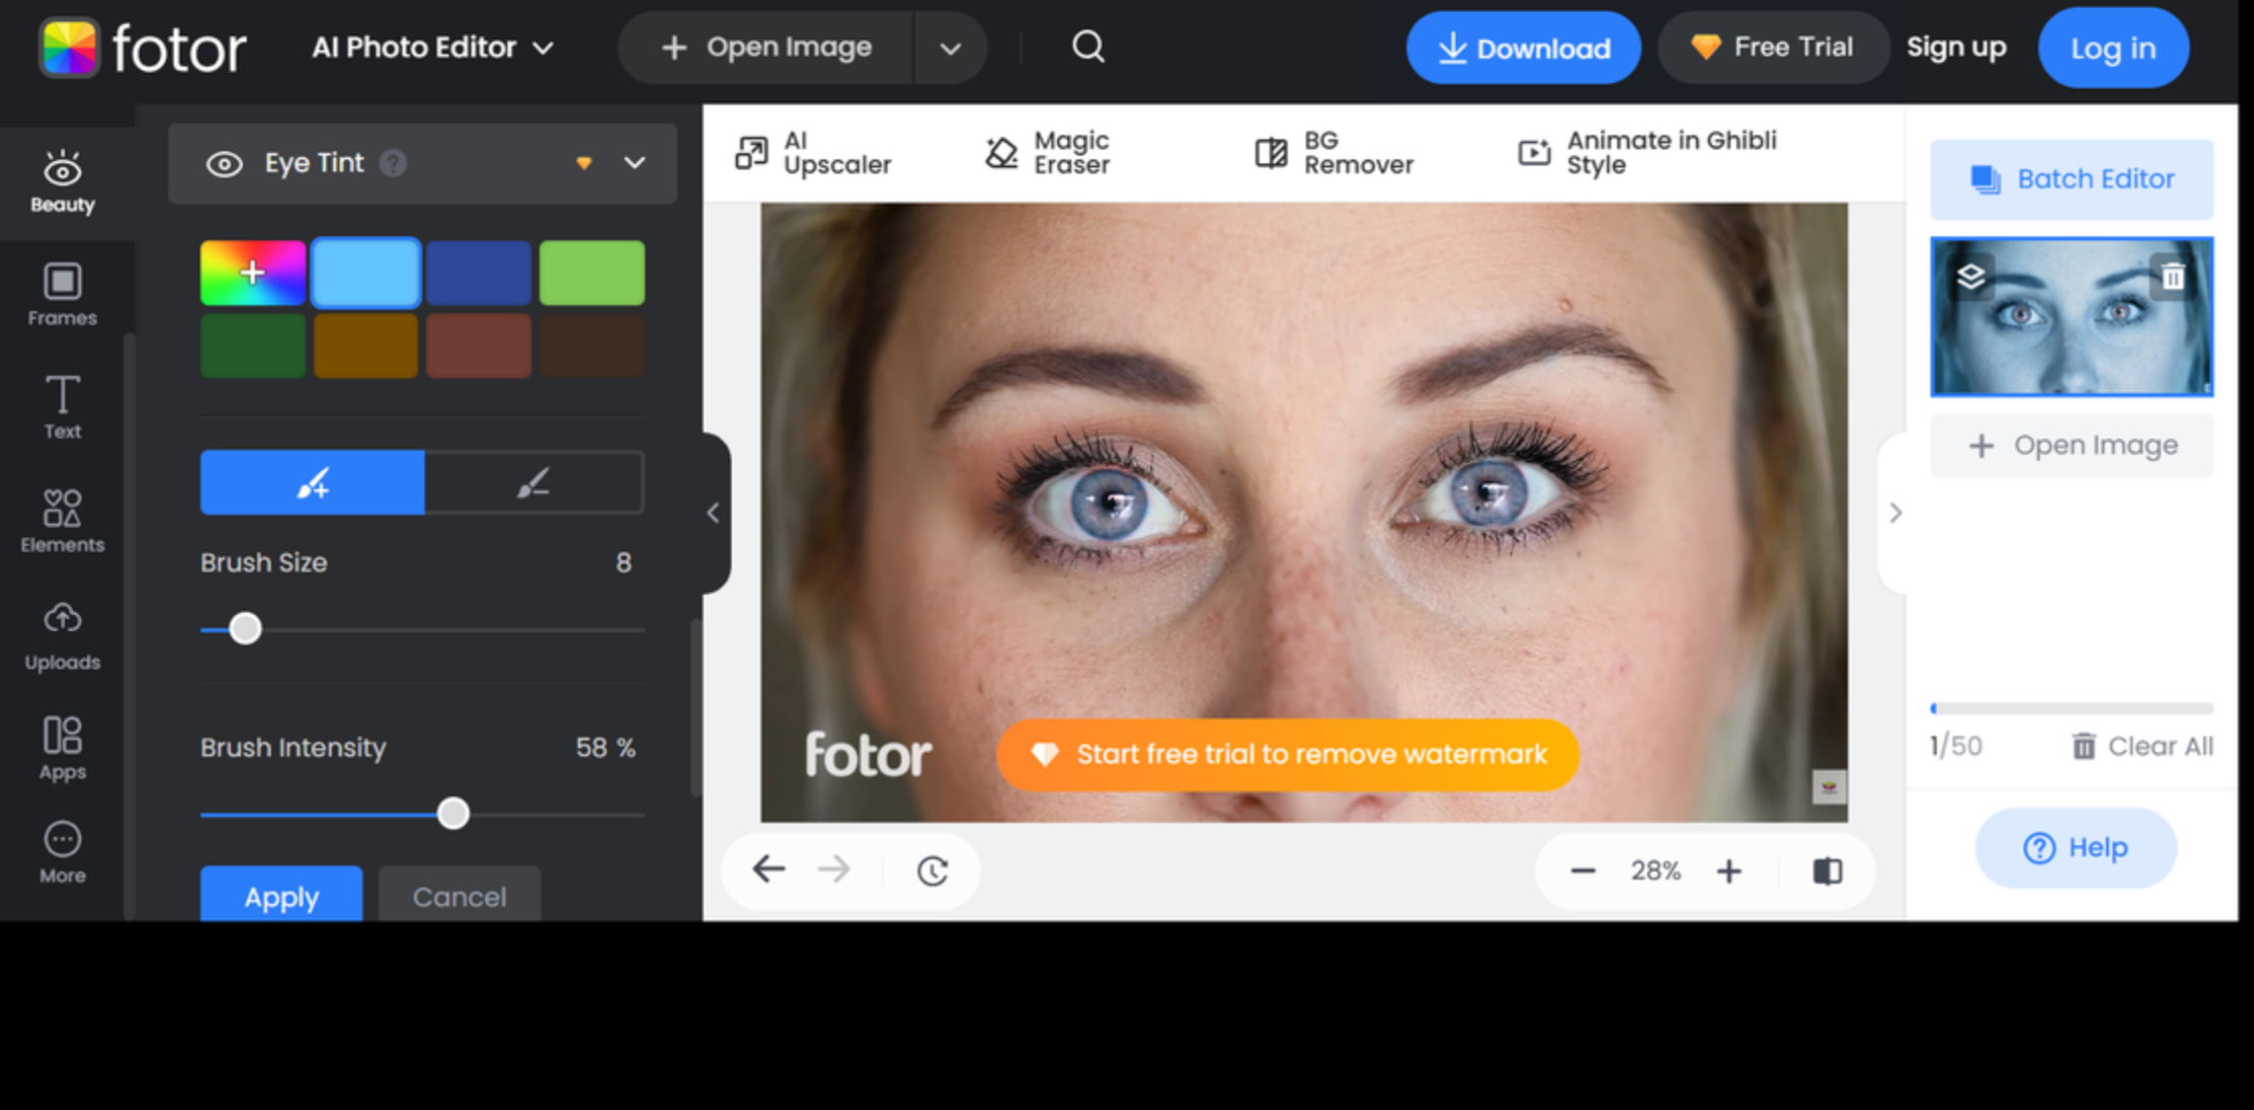This screenshot has height=1110, width=2254.
Task: Open the Magic Eraser tool
Action: (x=1048, y=152)
